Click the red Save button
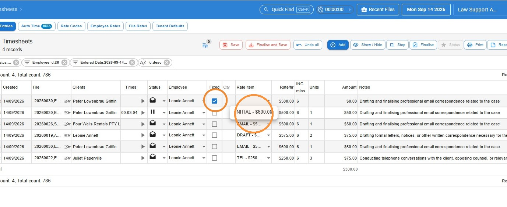This screenshot has height=207, width=507. click(231, 45)
